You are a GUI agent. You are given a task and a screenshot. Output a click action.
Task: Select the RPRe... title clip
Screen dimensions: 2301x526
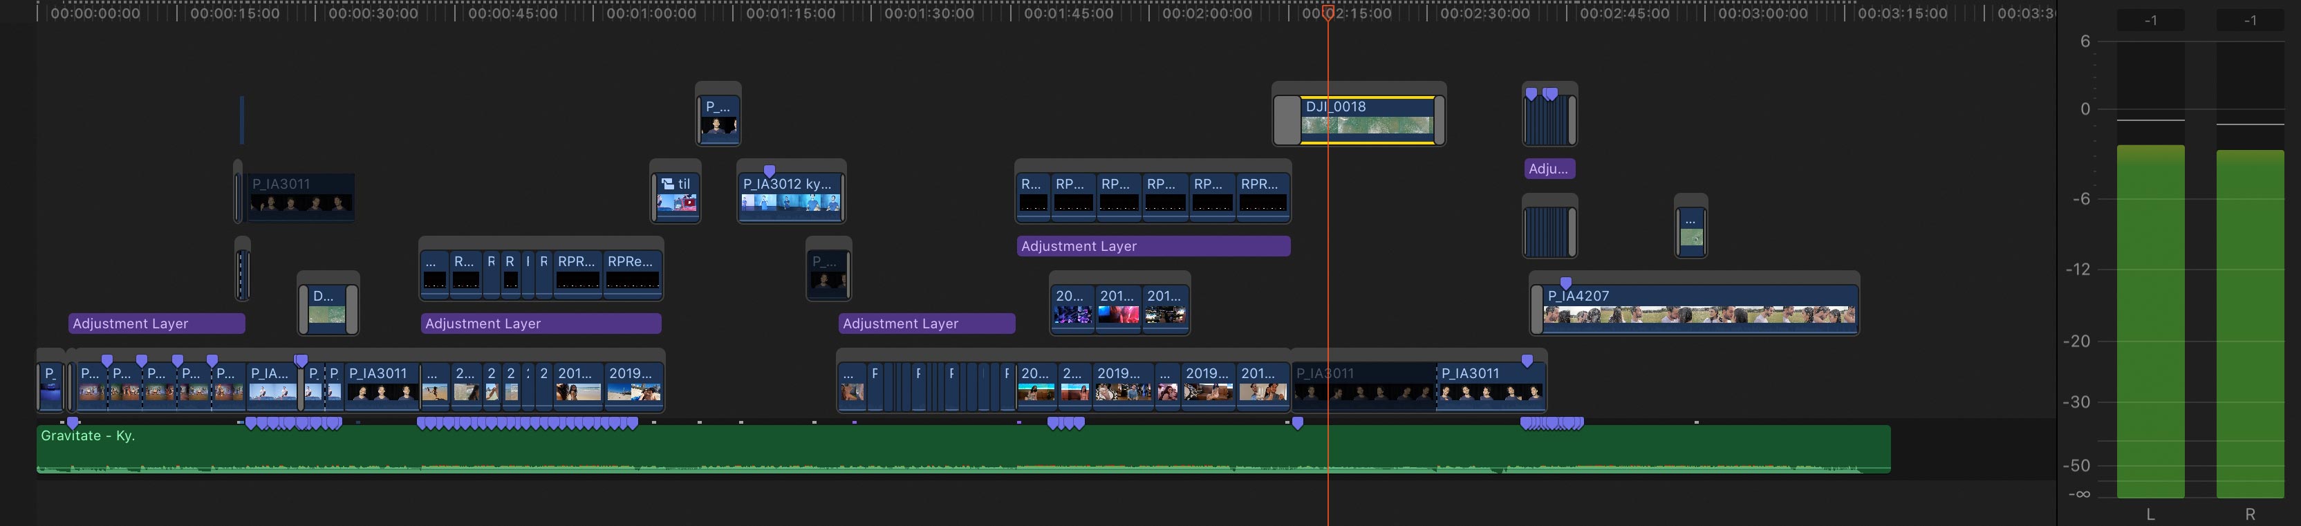tap(633, 274)
